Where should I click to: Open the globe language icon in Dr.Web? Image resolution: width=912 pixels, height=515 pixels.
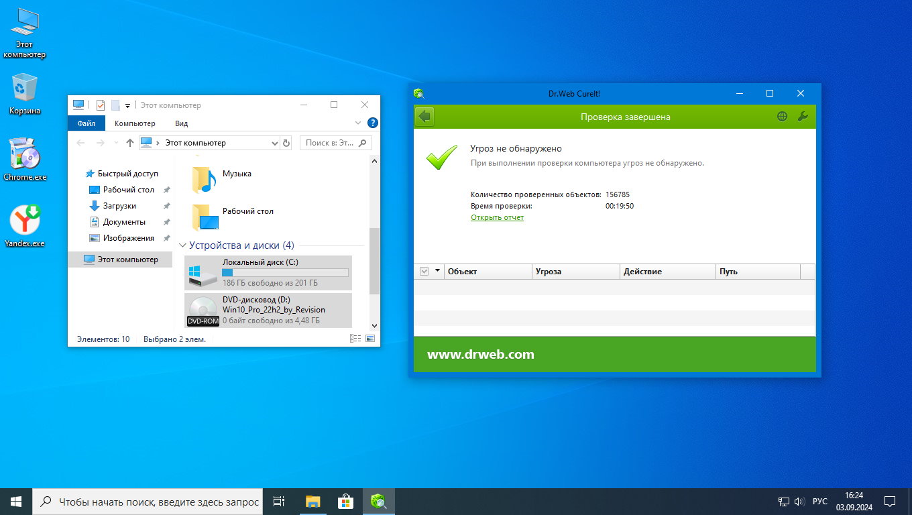[x=782, y=117]
